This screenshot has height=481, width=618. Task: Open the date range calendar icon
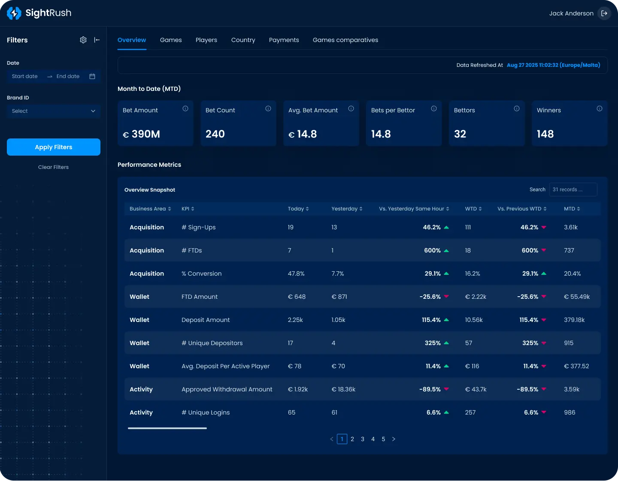pyautogui.click(x=92, y=76)
